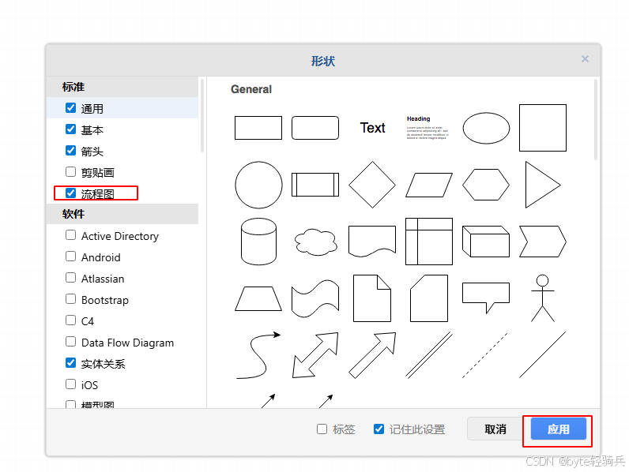Image resolution: width=629 pixels, height=472 pixels.
Task: Click the Text shape
Action: tap(372, 128)
